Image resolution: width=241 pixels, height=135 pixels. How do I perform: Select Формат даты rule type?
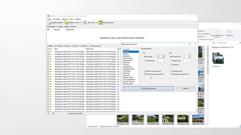pos(131,78)
